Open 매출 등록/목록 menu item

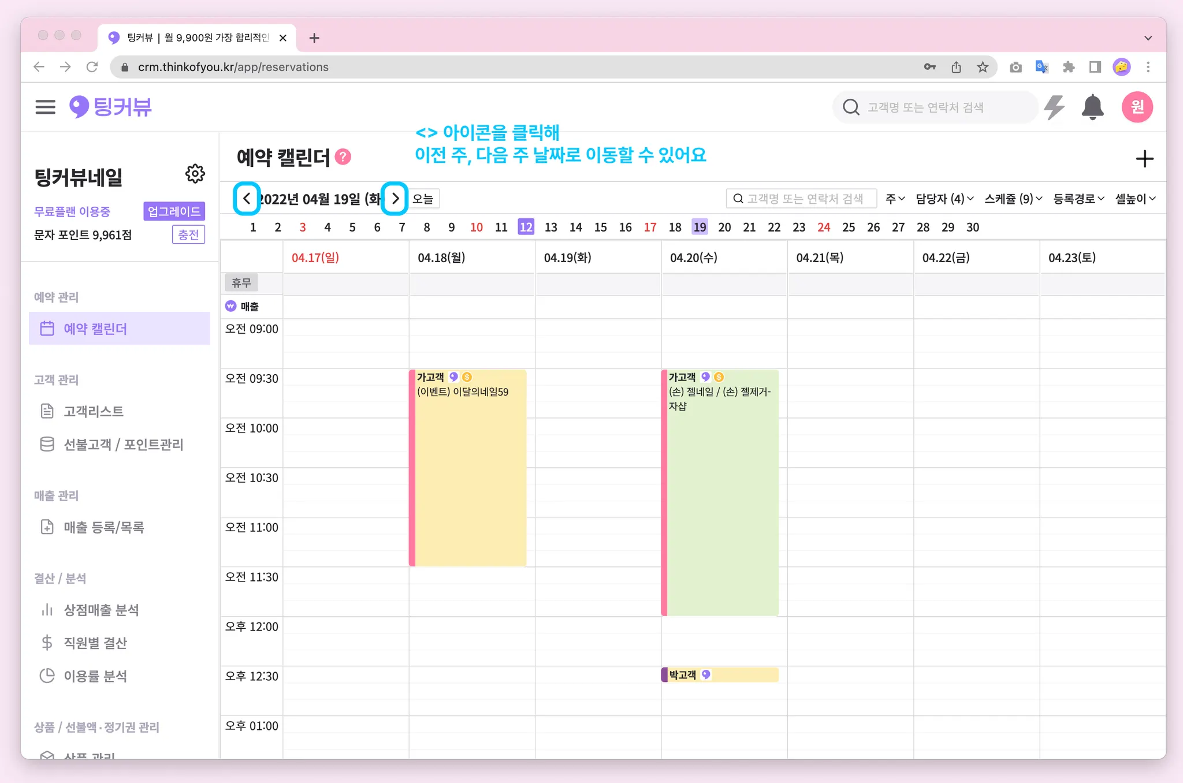pos(103,527)
